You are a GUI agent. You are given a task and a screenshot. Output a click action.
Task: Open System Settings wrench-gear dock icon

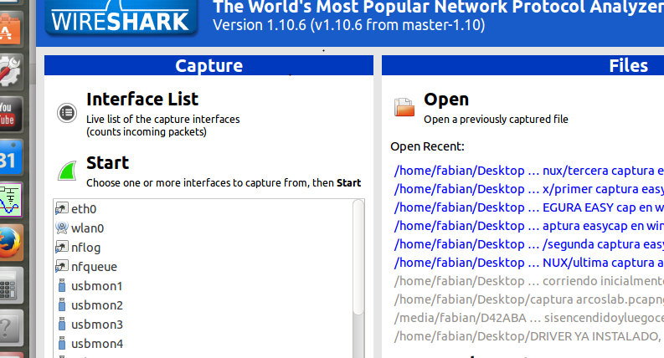pyautogui.click(x=11, y=71)
